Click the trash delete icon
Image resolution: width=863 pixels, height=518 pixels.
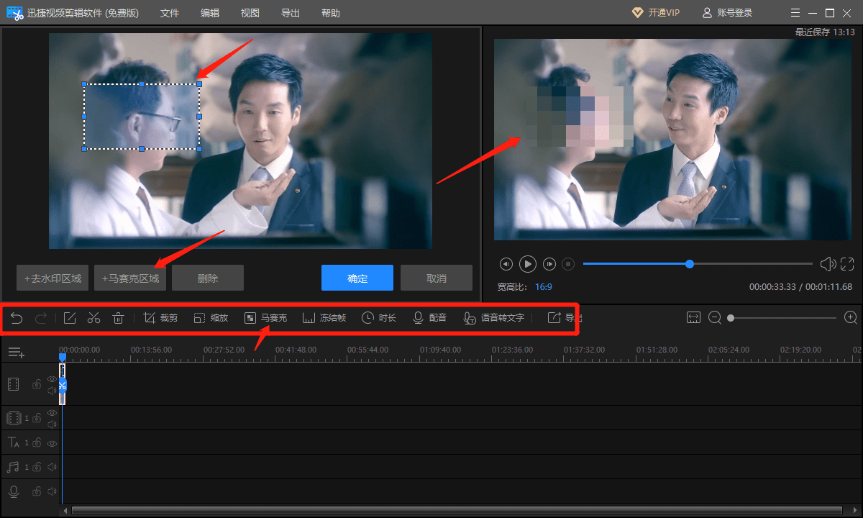click(x=119, y=317)
